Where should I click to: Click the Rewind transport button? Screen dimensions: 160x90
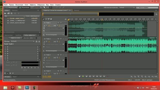click(97, 76)
